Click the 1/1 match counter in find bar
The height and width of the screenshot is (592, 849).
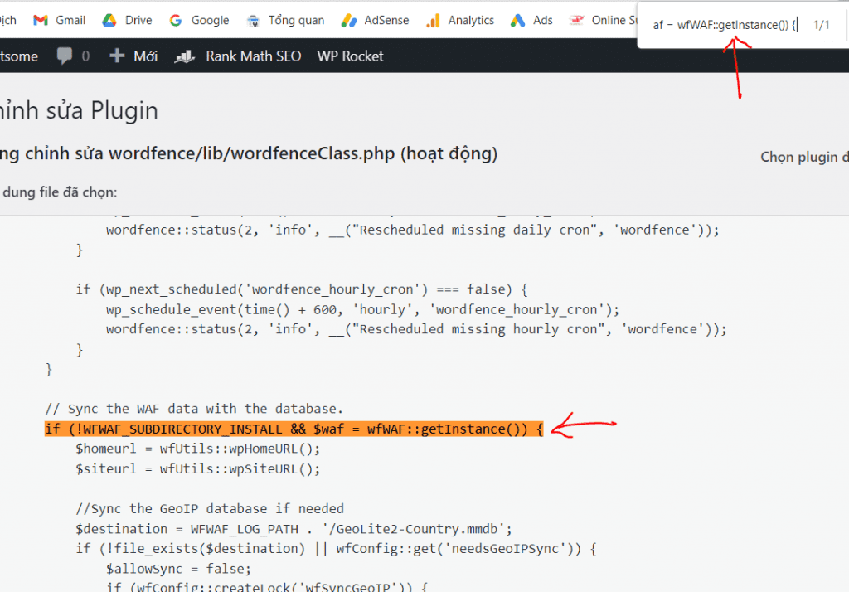[x=822, y=25]
